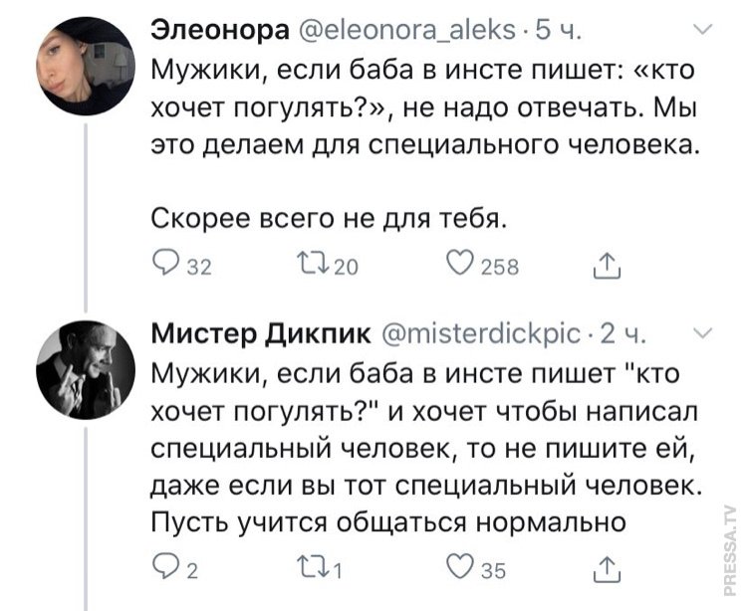Image resolution: width=747 pixels, height=611 pixels.
Task: Open chevron menu on Мистер Дикпик's tweet
Action: click(x=704, y=333)
